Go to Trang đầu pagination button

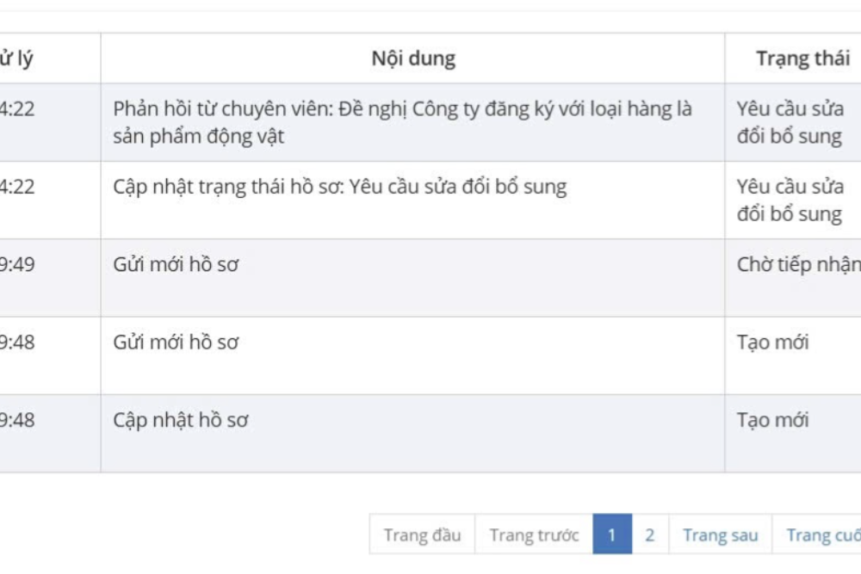tap(422, 534)
